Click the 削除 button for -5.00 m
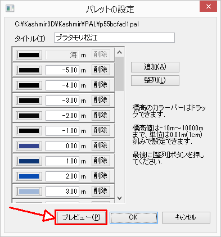Viewport: 221px width, 237px height. coord(101,70)
